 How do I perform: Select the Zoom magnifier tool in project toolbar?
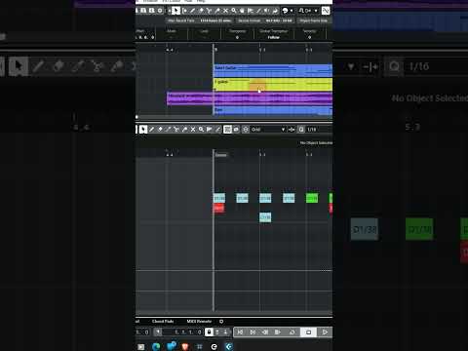coord(234,11)
